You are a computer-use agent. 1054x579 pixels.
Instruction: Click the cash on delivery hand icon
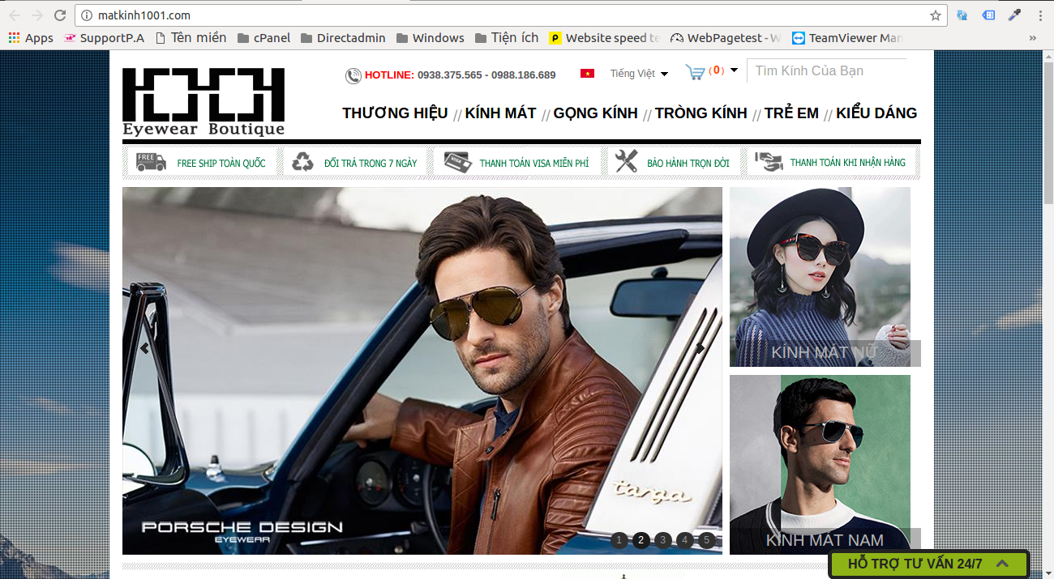click(x=769, y=162)
